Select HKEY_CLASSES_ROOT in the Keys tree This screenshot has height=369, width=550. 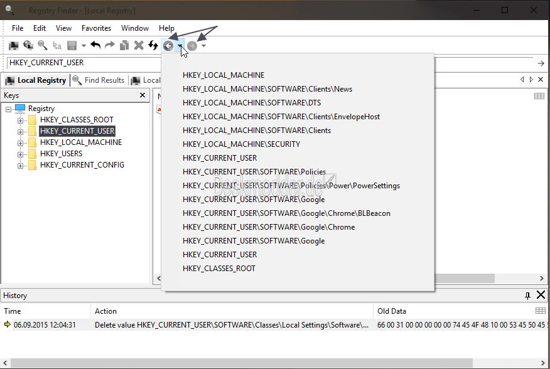point(77,120)
